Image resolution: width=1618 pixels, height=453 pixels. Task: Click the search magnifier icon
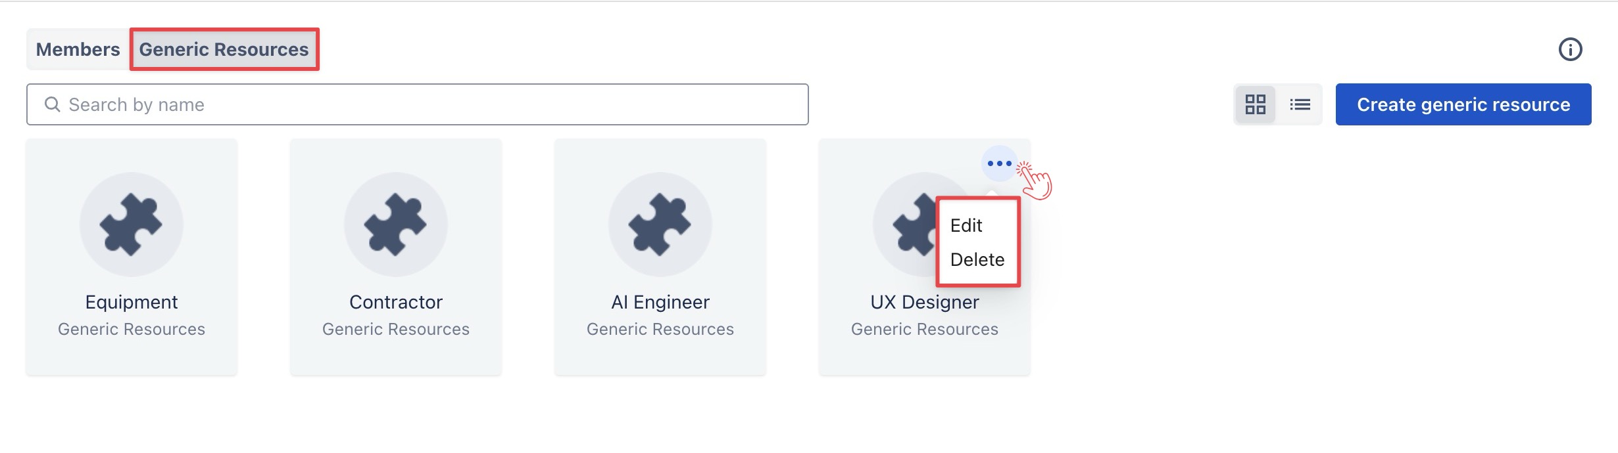point(52,104)
